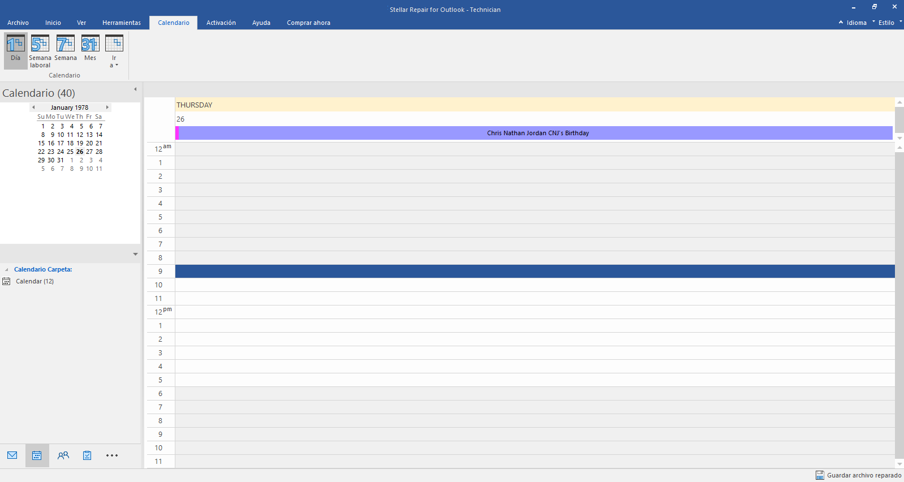The image size is (904, 482).
Task: Collapse the ribbon with the caret arrow
Action: (841, 22)
